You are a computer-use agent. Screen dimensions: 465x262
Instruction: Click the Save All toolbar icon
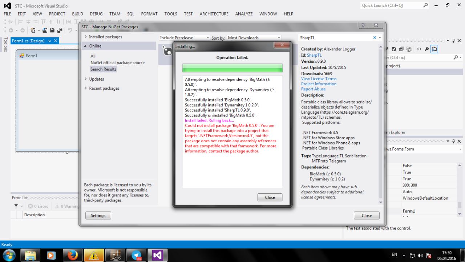60,30
